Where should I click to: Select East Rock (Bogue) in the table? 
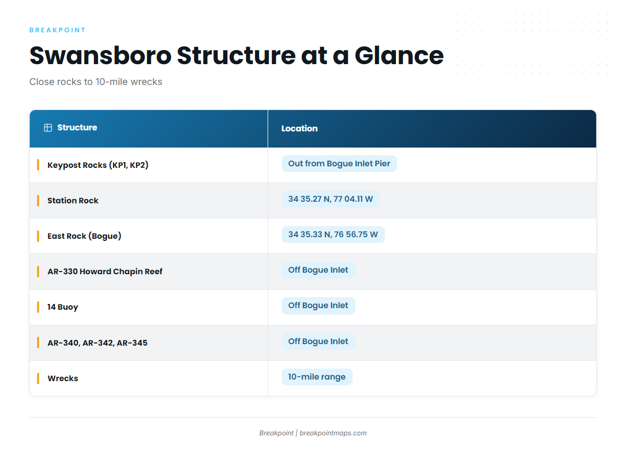(x=85, y=236)
